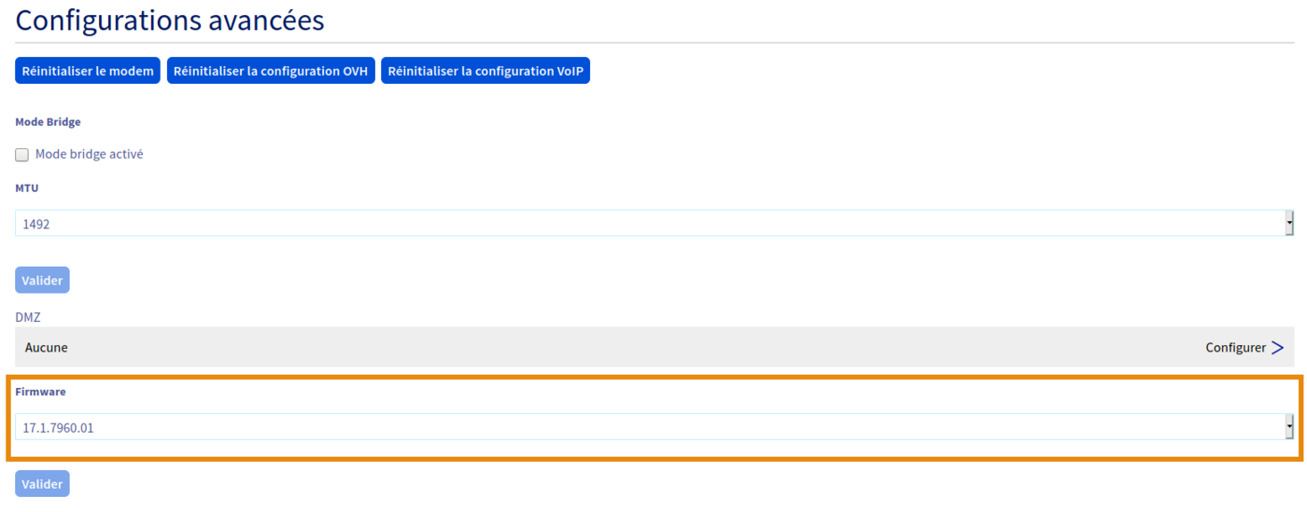Reset the VoIP configuration
This screenshot has width=1307, height=512.
click(x=485, y=71)
